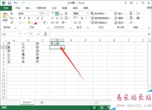Decrease indent of cell text
The image size is (152, 110).
53,22
